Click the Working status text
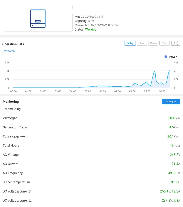 (91, 29)
